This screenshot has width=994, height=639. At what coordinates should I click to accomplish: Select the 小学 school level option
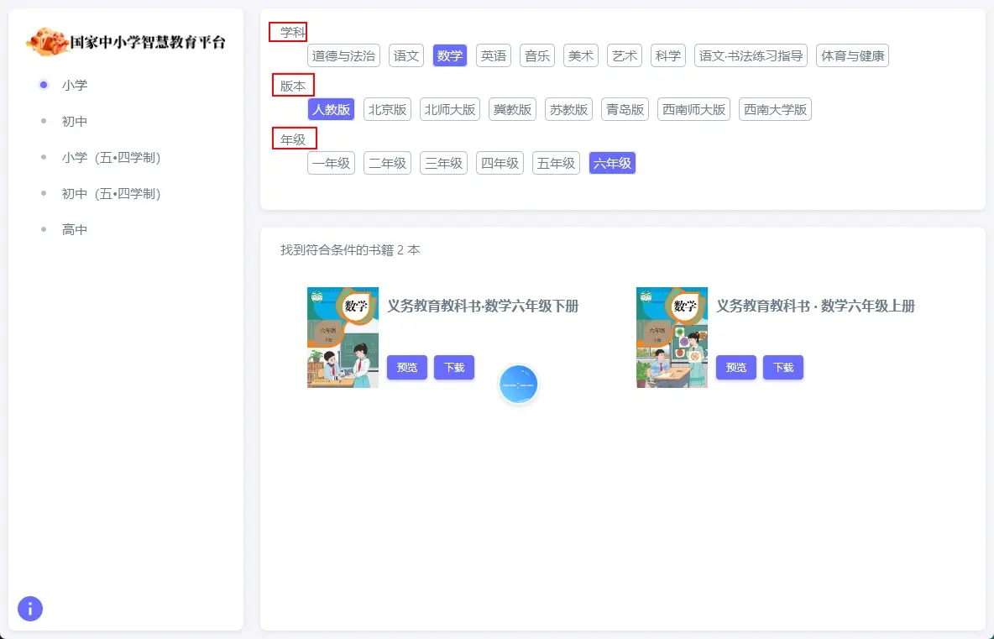(x=74, y=85)
